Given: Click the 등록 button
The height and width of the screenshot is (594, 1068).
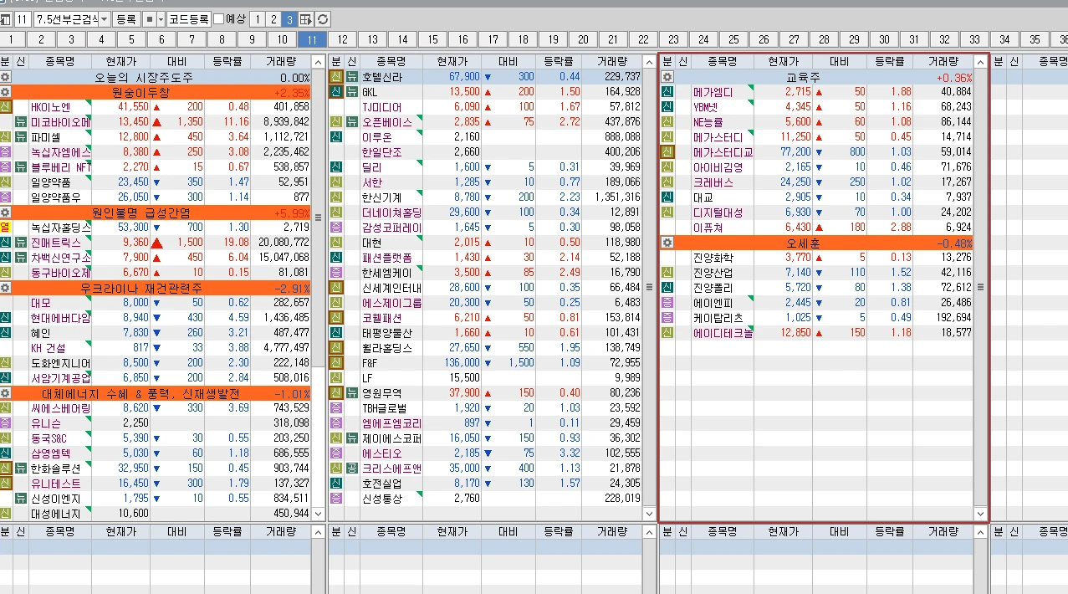Looking at the screenshot, I should coord(126,18).
